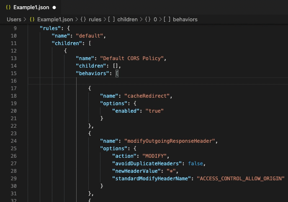Viewport: 288px width, 202px height.
Task: Click the "newHeaderValue" key
Action: coord(136,171)
